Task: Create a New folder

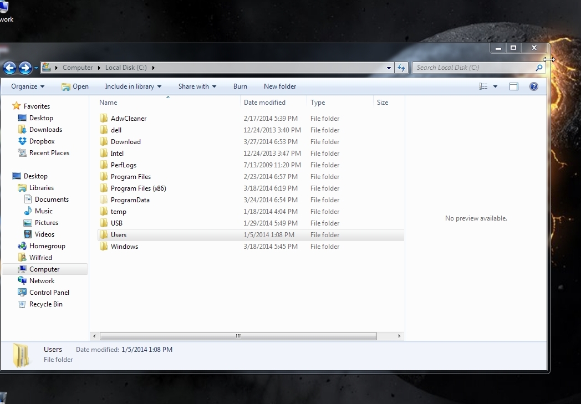Action: (x=280, y=86)
